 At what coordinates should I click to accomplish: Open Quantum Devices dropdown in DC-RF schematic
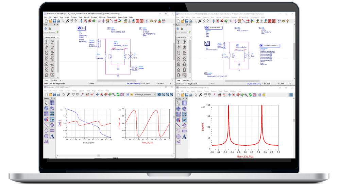point(51,38)
